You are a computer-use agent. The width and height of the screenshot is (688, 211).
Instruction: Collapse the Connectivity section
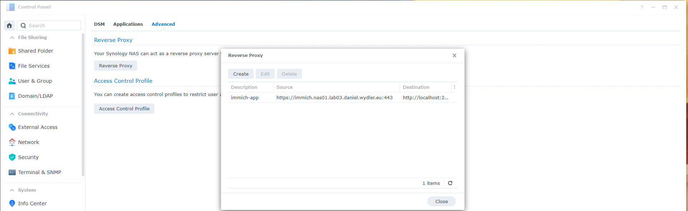tap(12, 114)
